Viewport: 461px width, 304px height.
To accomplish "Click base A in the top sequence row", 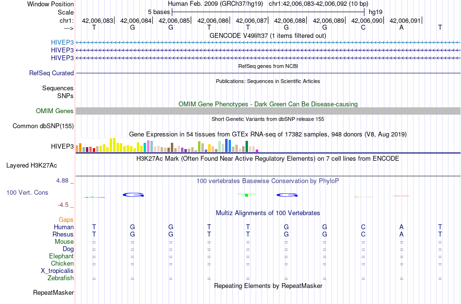I will pyautogui.click(x=401, y=27).
